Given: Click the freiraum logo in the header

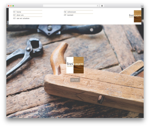Looking at the screenshot, I should click(135, 16).
